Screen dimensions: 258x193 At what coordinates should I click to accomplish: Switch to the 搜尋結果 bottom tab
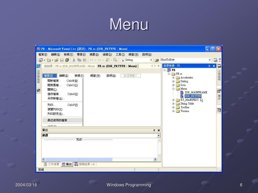coord(85,164)
